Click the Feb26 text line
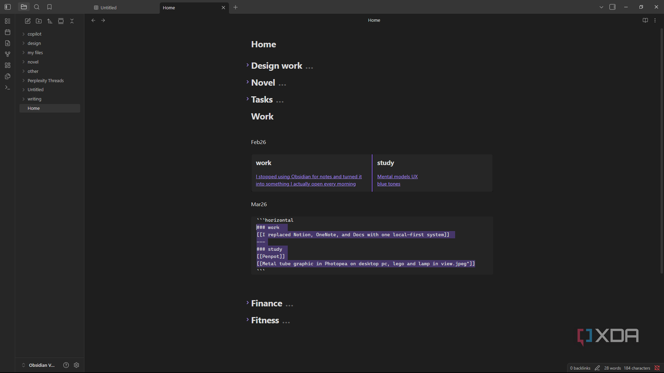Screen dimensions: 664x373 pos(258,142)
